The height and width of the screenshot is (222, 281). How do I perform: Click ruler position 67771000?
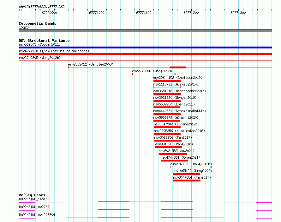[x=97, y=13]
